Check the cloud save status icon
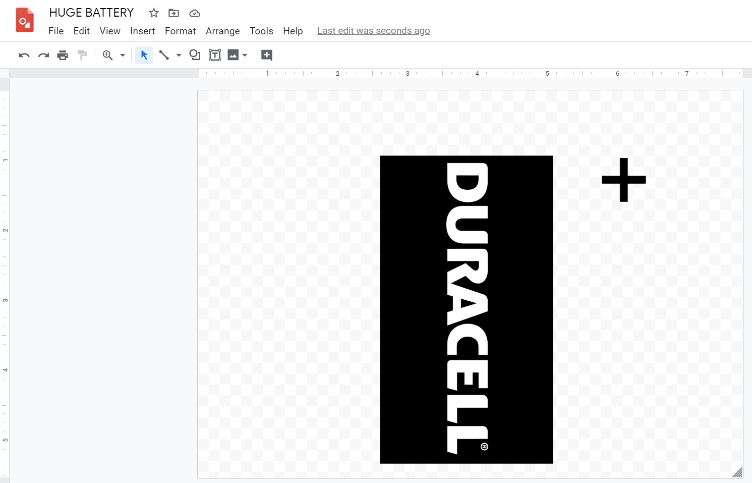The height and width of the screenshot is (483, 752). click(x=195, y=13)
